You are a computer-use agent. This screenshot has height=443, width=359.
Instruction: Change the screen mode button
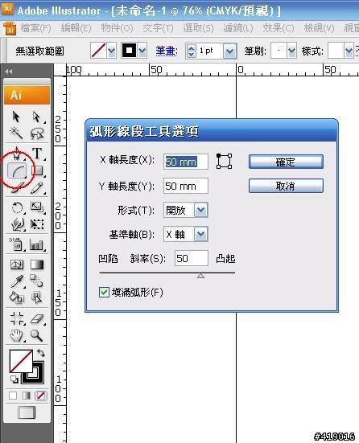click(x=27, y=412)
